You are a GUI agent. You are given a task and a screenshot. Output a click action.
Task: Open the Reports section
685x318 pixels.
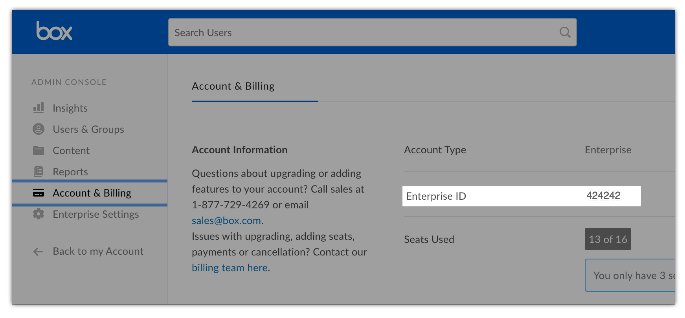[x=70, y=172]
